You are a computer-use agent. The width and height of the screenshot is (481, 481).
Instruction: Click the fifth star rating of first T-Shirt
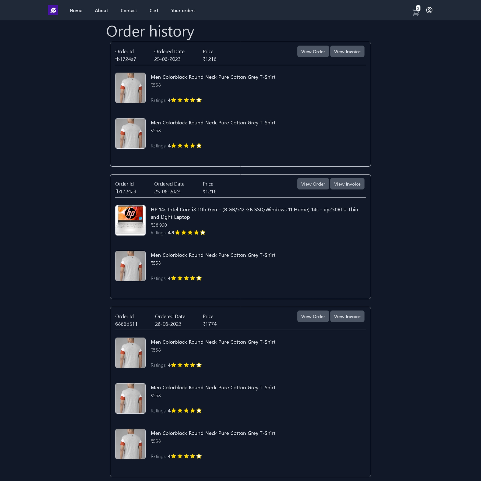(199, 100)
